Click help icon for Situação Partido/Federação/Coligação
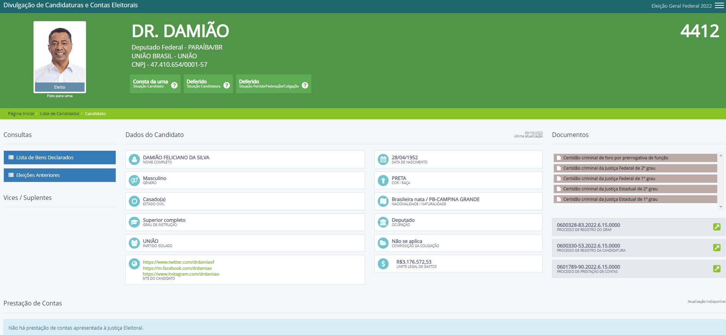Screen dimensions: 726x335 click(305, 85)
